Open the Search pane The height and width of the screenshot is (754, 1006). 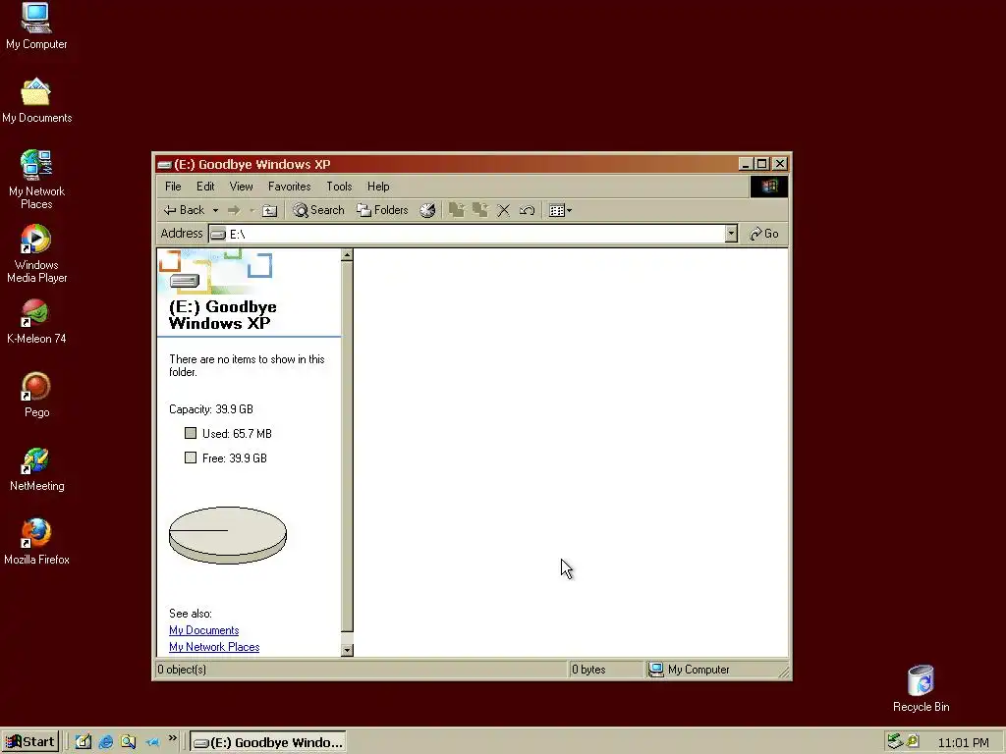[x=318, y=210]
